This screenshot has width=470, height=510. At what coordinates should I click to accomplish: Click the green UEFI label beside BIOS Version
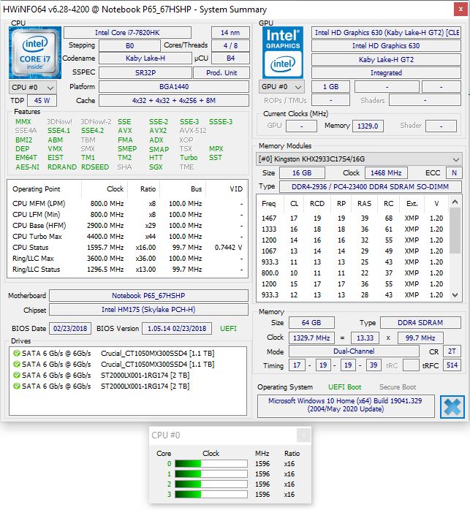tap(228, 329)
